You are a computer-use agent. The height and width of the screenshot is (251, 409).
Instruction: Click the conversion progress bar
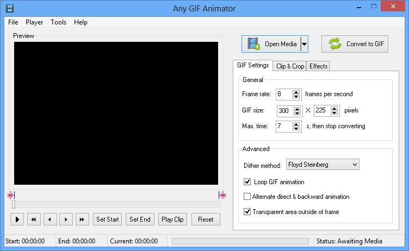[x=240, y=241]
